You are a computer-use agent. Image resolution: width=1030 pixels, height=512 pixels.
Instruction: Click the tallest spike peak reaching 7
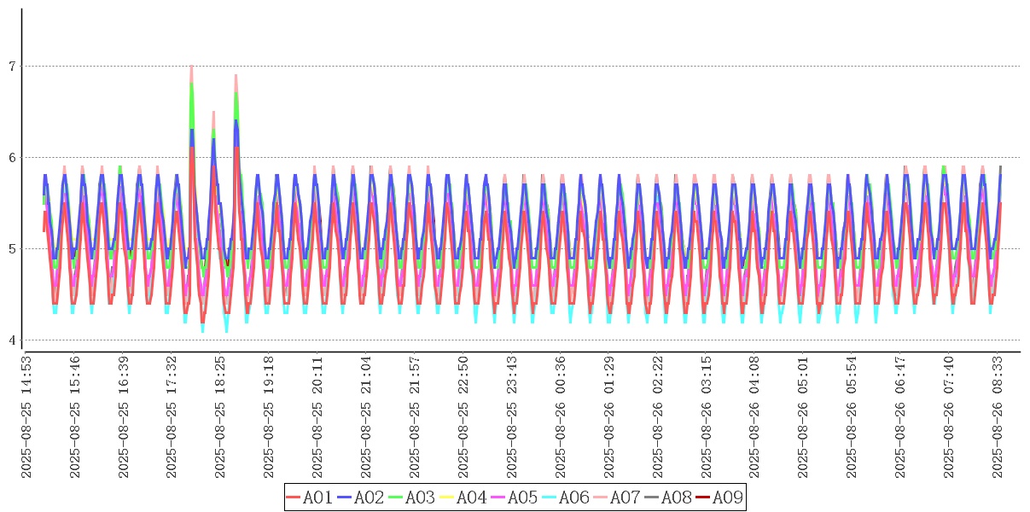pos(191,67)
